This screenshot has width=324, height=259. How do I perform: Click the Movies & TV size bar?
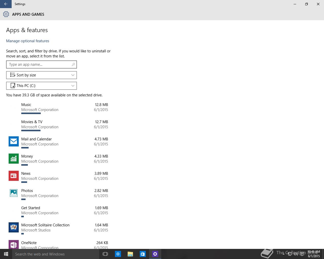click(31, 131)
